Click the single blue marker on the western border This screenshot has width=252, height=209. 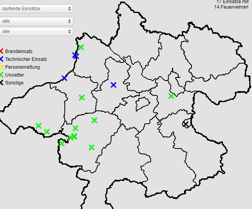coord(64,78)
